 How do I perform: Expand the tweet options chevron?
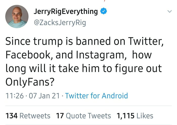(x=169, y=12)
